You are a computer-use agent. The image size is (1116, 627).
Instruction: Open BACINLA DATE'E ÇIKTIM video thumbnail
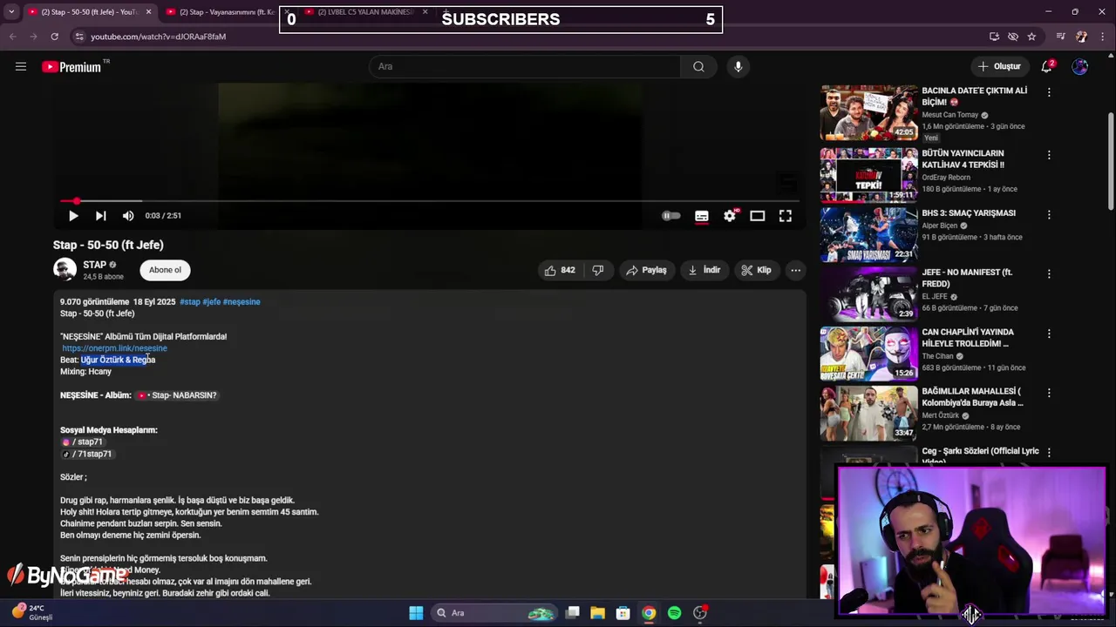pyautogui.click(x=868, y=113)
